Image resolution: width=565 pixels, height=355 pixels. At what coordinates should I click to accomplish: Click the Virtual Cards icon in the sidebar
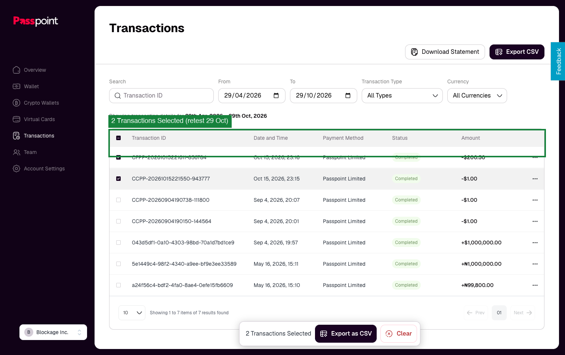pos(16,119)
